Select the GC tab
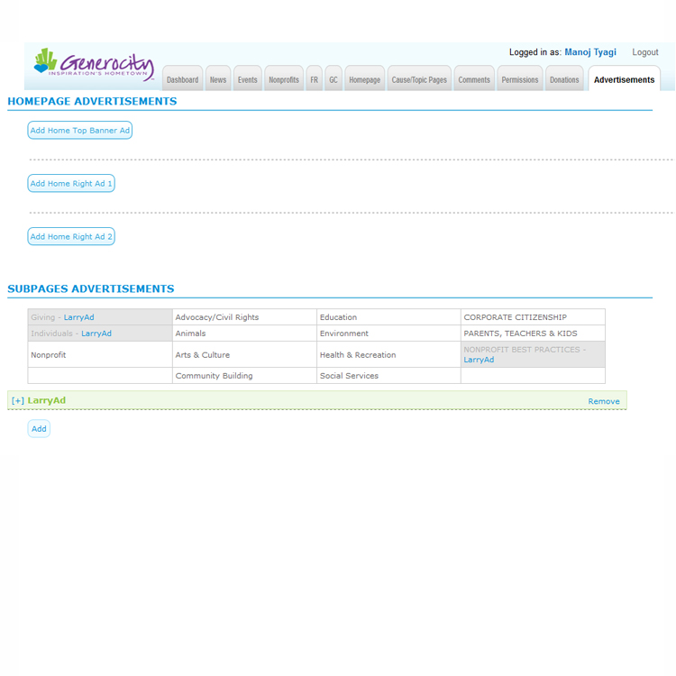Viewport: 676px width, 676px height. click(333, 78)
